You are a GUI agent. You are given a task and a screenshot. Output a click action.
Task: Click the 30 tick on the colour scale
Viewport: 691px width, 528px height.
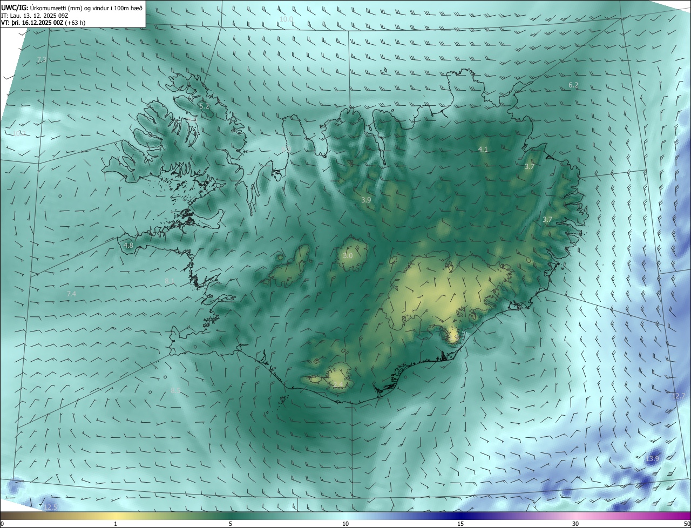tap(575, 524)
